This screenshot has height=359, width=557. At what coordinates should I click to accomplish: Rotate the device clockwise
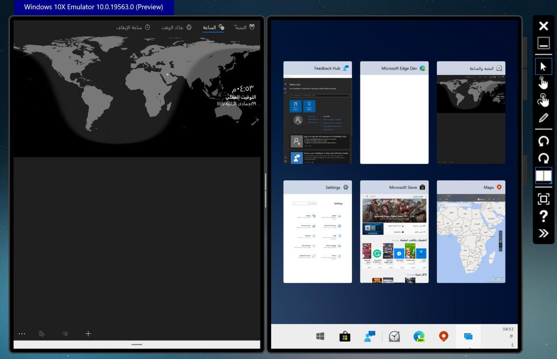(x=543, y=158)
